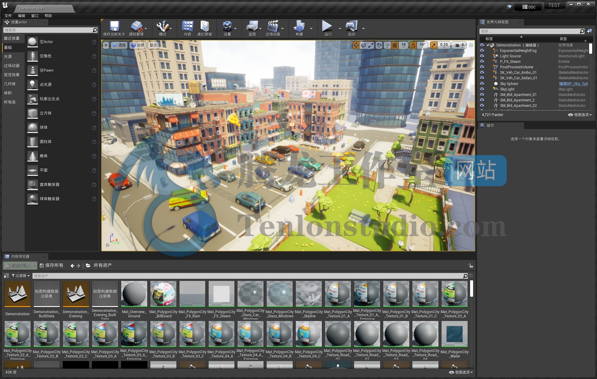
Task: Select the translate gizmo tool in viewport
Action: click(356, 45)
